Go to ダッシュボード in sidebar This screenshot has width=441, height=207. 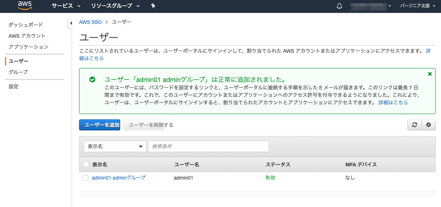point(26,25)
